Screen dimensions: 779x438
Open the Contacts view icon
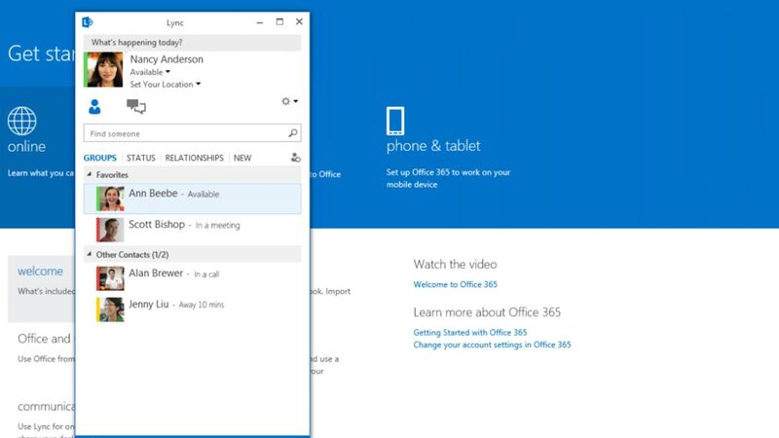click(95, 107)
